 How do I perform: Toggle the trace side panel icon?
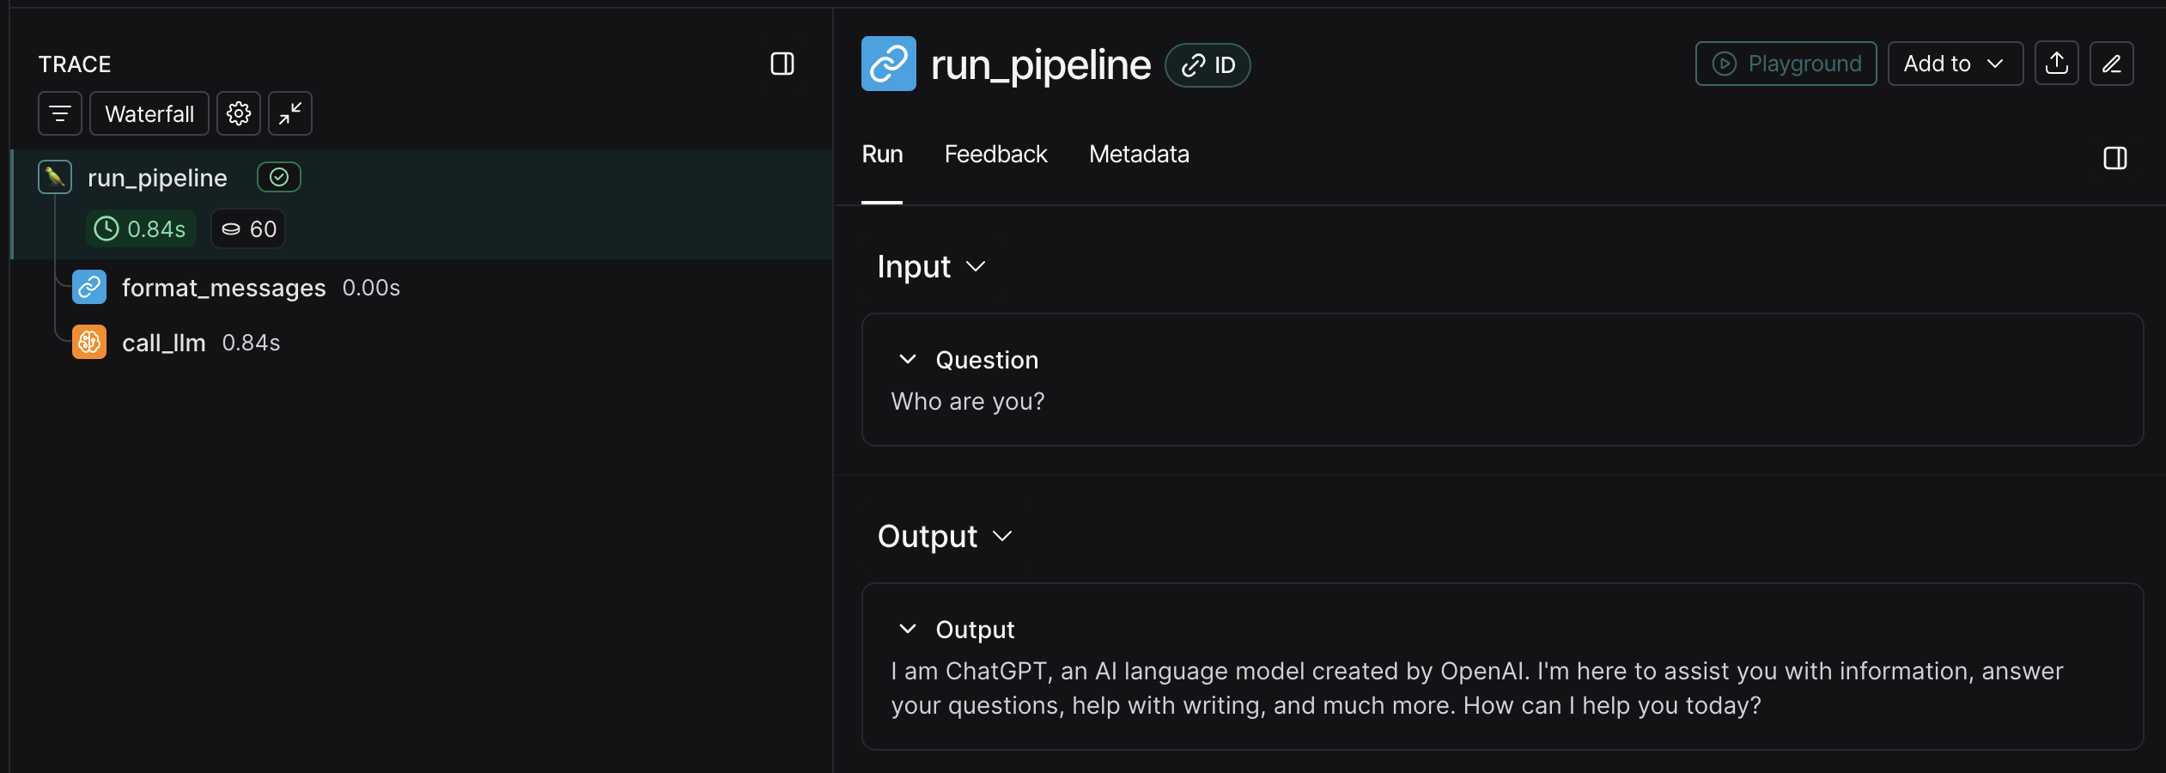click(782, 64)
